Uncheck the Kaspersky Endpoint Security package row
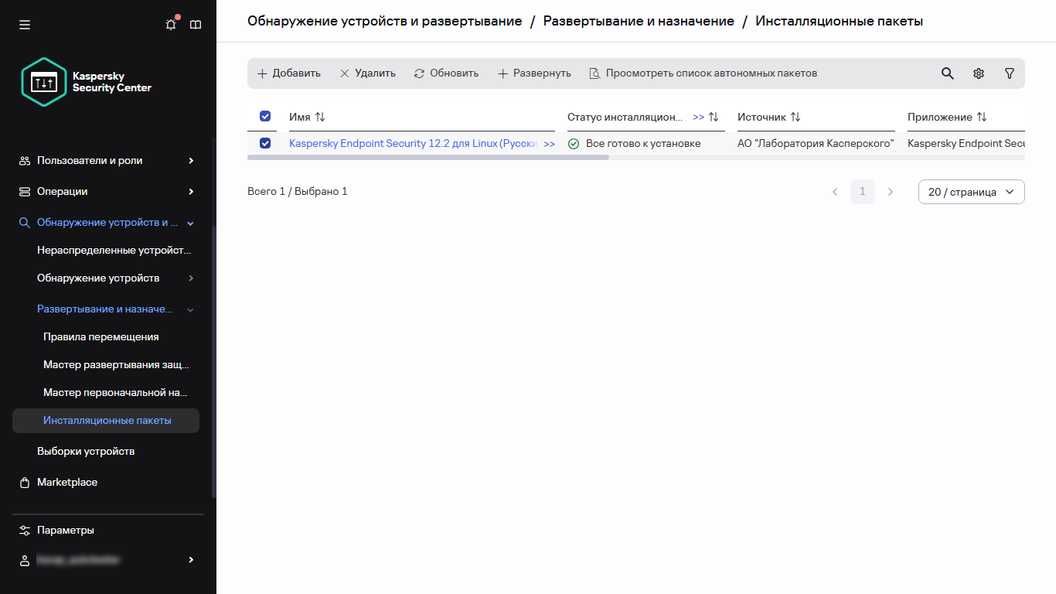The height and width of the screenshot is (594, 1056). (x=264, y=143)
